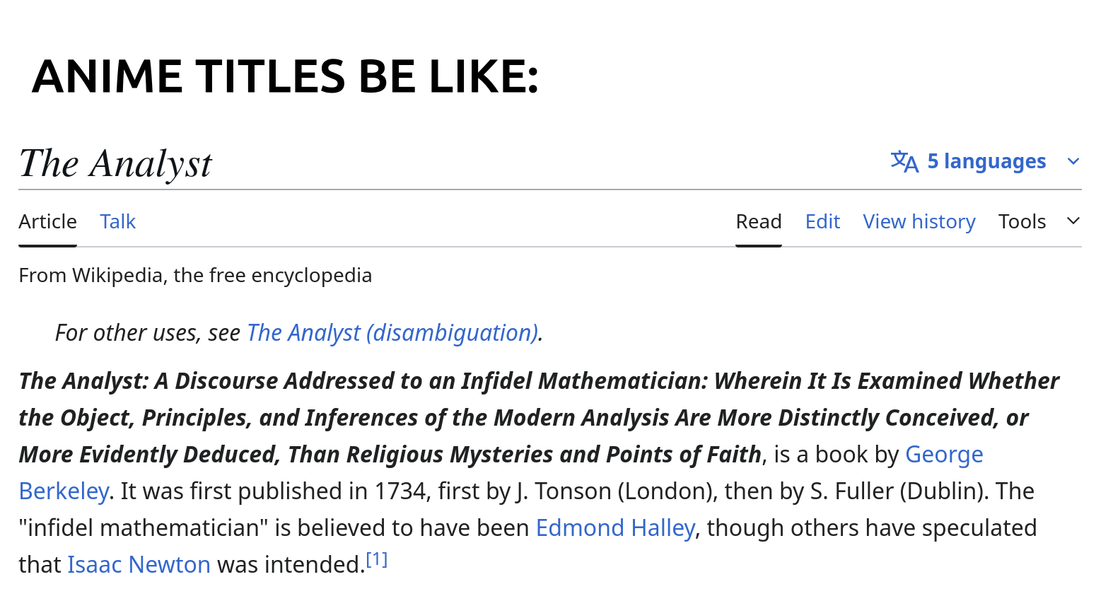
Task: Click the Edit tab
Action: [x=822, y=222]
